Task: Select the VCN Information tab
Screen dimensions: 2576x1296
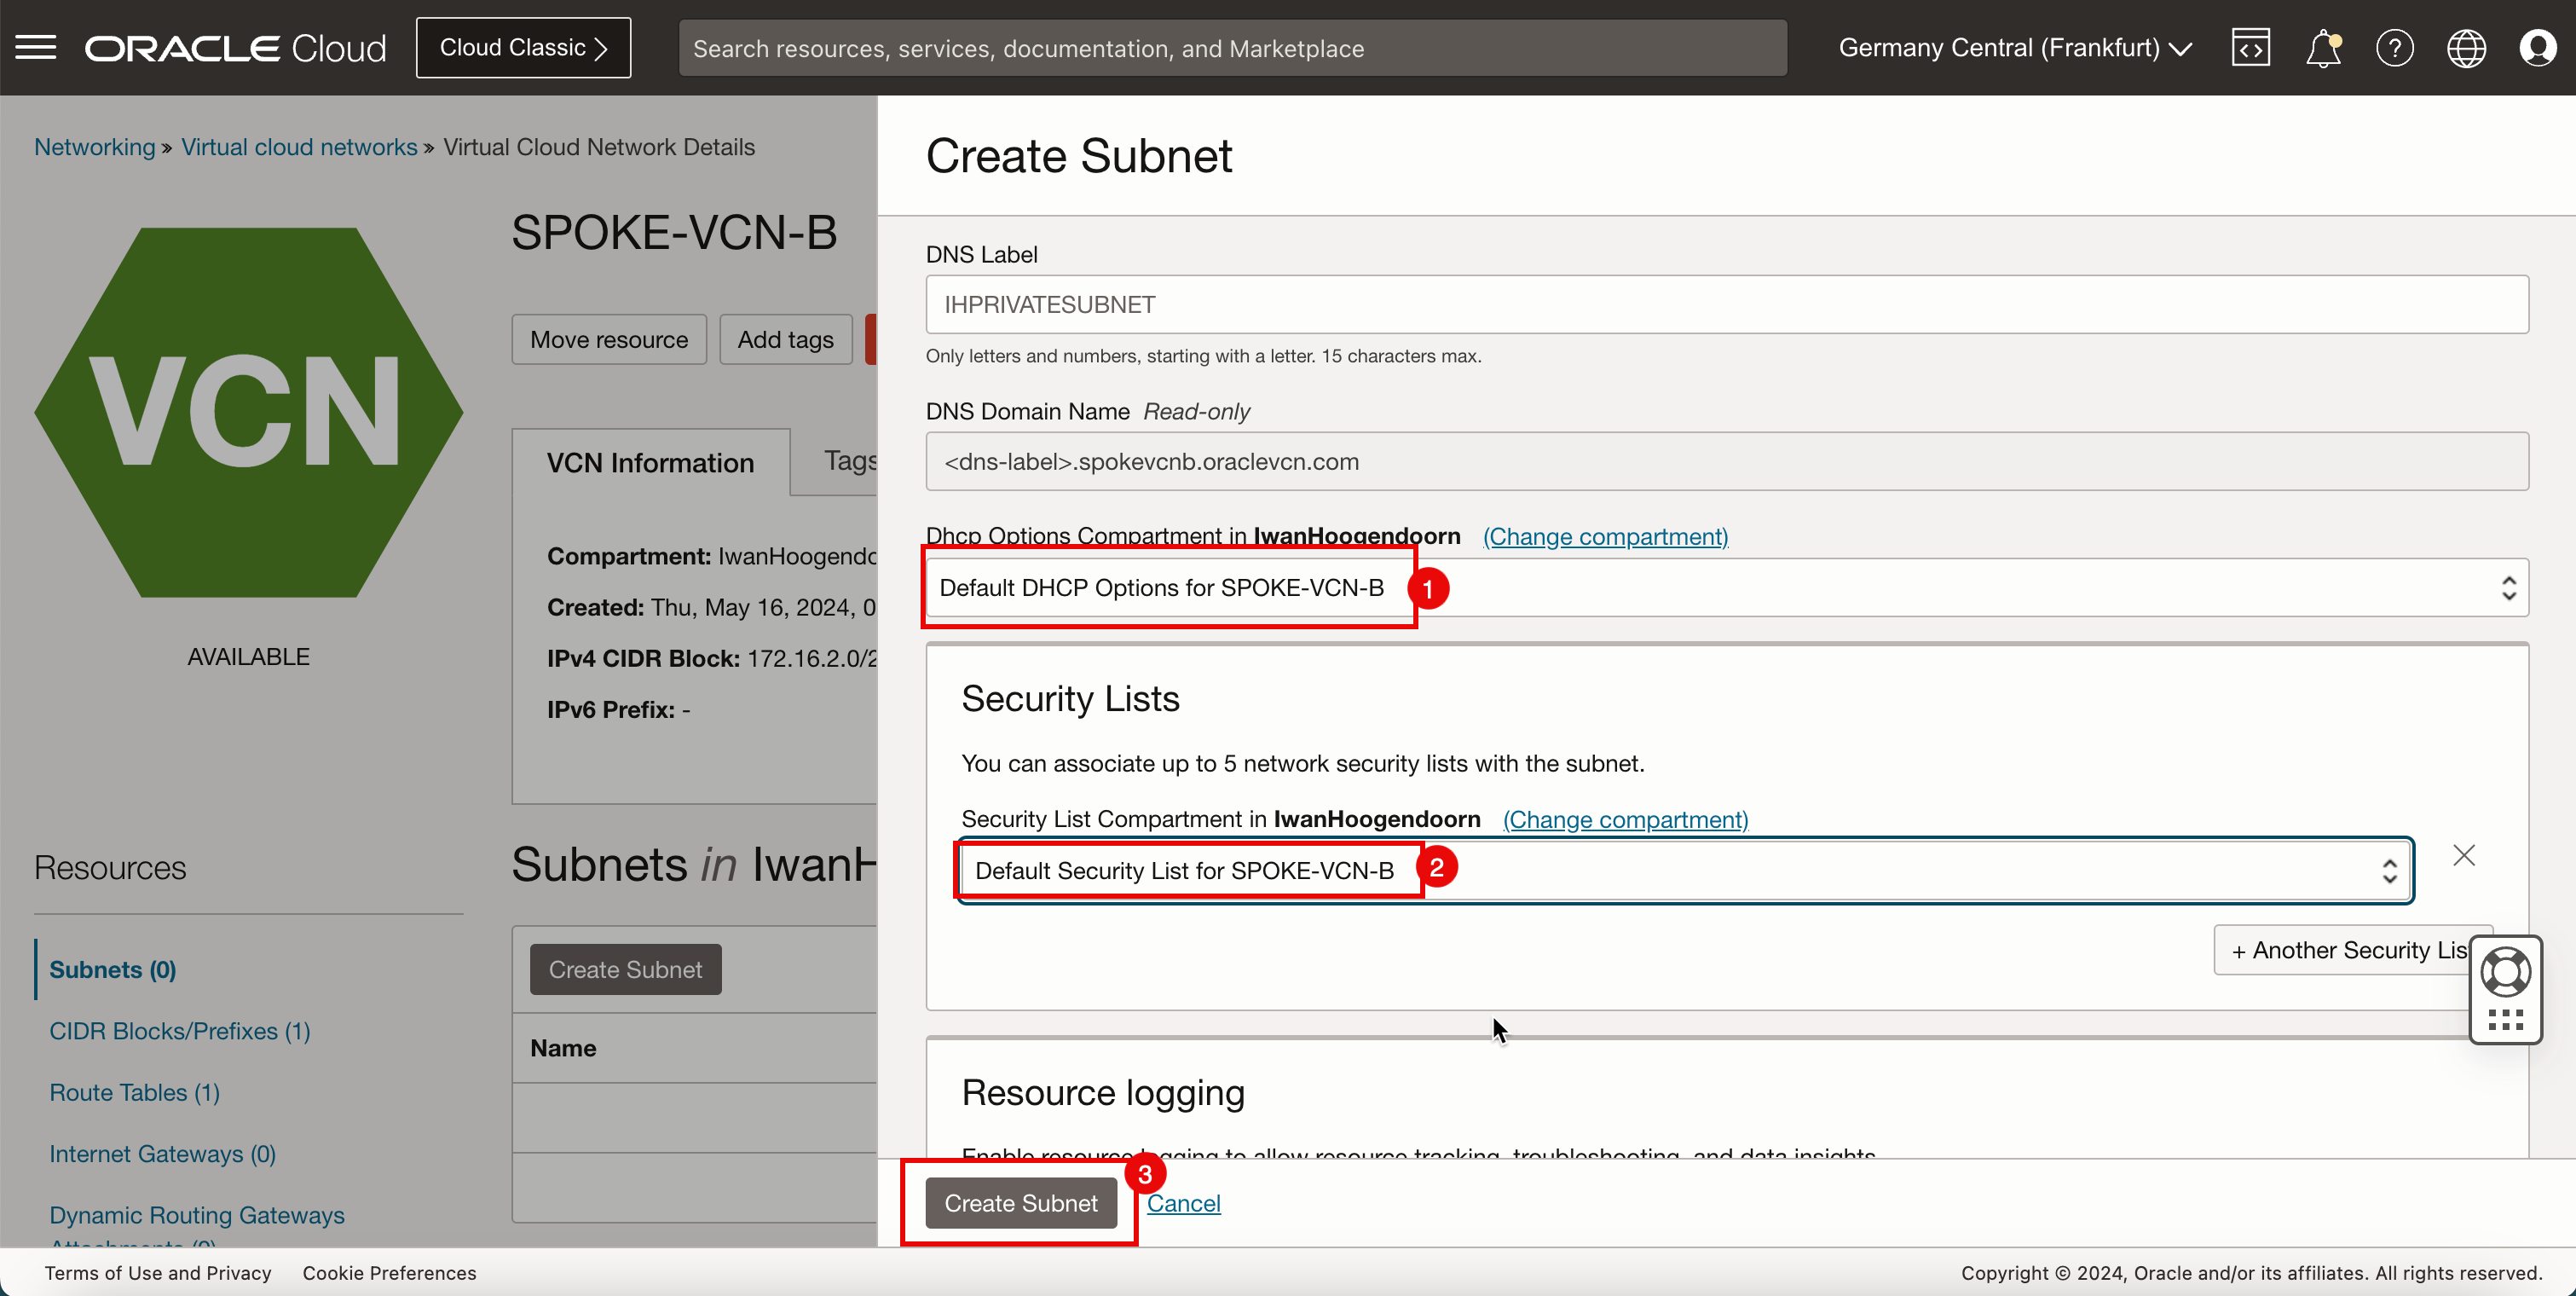Action: point(653,461)
